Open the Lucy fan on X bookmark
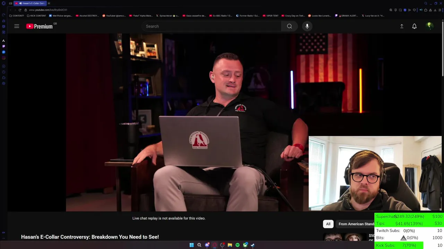444x249 pixels. [x=373, y=16]
